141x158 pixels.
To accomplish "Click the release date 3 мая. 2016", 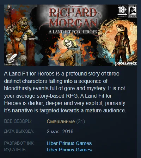I will pos(60,131).
